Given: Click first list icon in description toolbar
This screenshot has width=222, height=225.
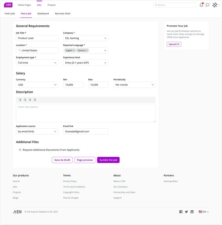Looking at the screenshot, I should [x=20, y=100].
